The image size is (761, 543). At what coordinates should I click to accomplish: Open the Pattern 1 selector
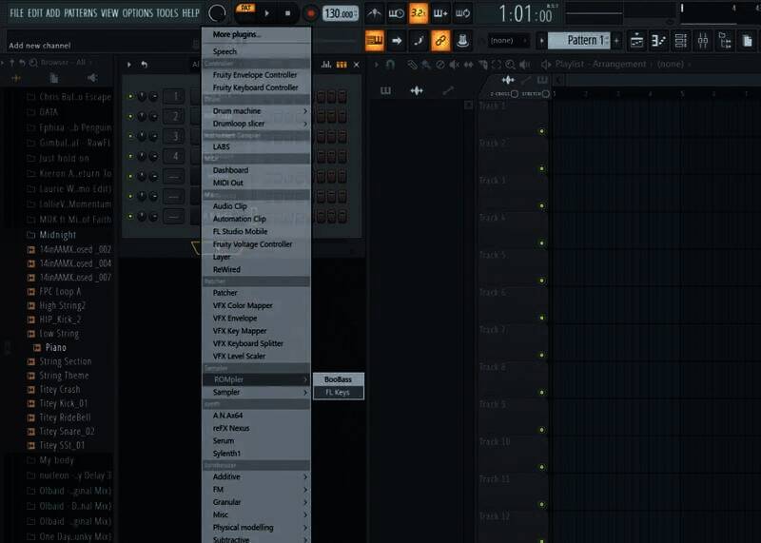click(x=578, y=40)
